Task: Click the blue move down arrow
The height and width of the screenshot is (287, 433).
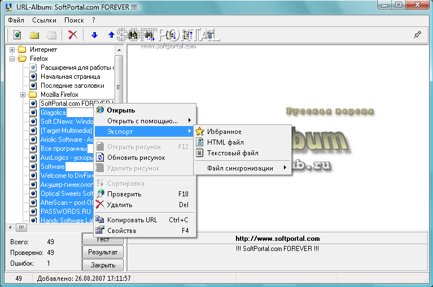Action: pos(94,35)
